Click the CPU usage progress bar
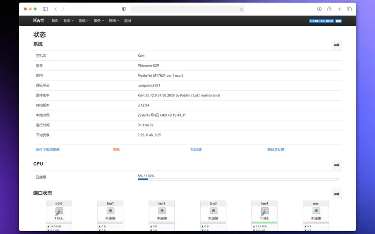 pos(238,179)
